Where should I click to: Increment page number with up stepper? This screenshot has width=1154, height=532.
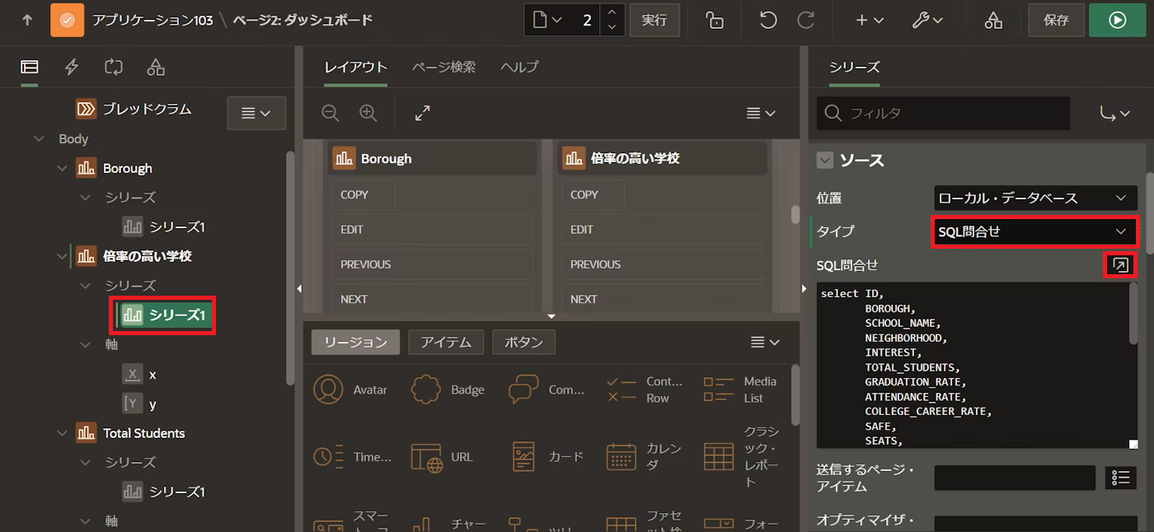point(612,12)
